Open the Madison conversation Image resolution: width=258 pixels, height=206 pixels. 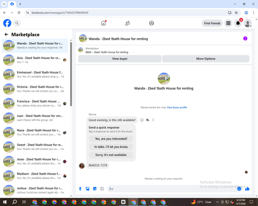(35, 176)
